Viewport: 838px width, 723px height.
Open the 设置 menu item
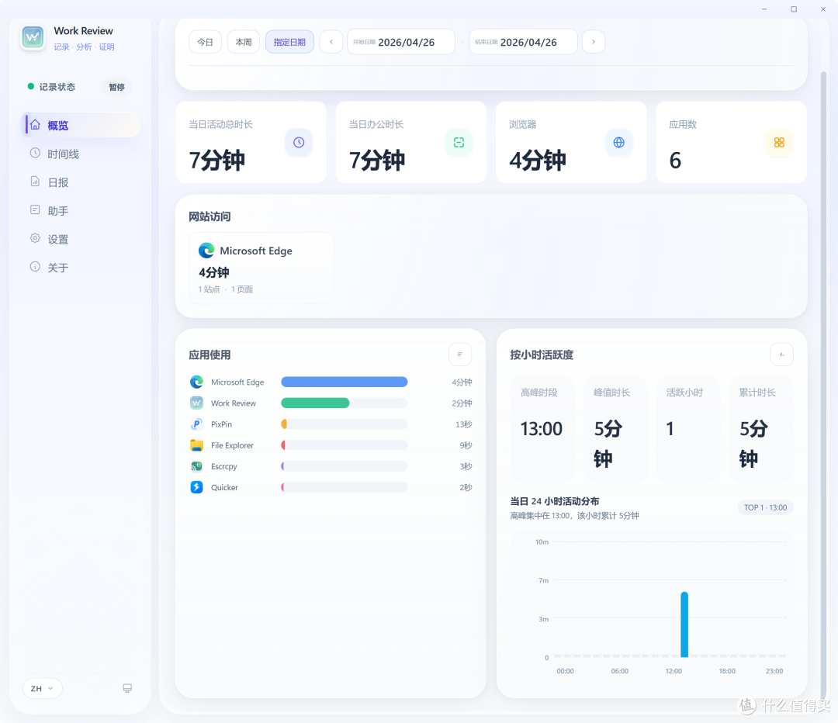(81, 239)
